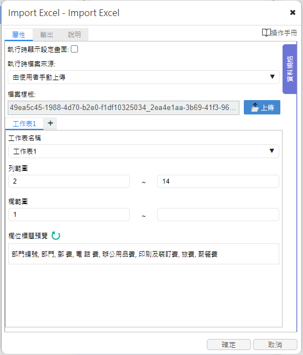
Task: Toggle the 執行時顯示設定畫面 checkbox
Action: (x=74, y=49)
